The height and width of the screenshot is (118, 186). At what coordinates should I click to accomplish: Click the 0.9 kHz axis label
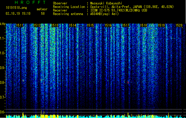[3, 68]
